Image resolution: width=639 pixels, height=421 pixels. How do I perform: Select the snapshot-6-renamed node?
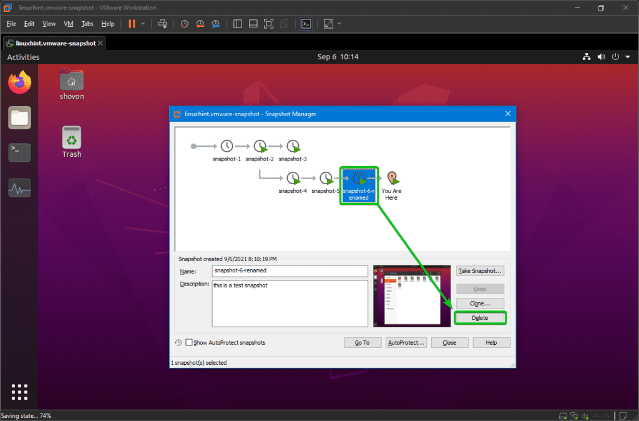point(359,186)
